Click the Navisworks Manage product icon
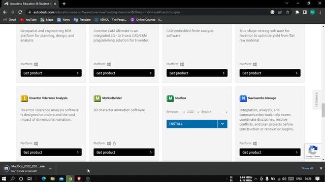 pyautogui.click(x=243, y=98)
